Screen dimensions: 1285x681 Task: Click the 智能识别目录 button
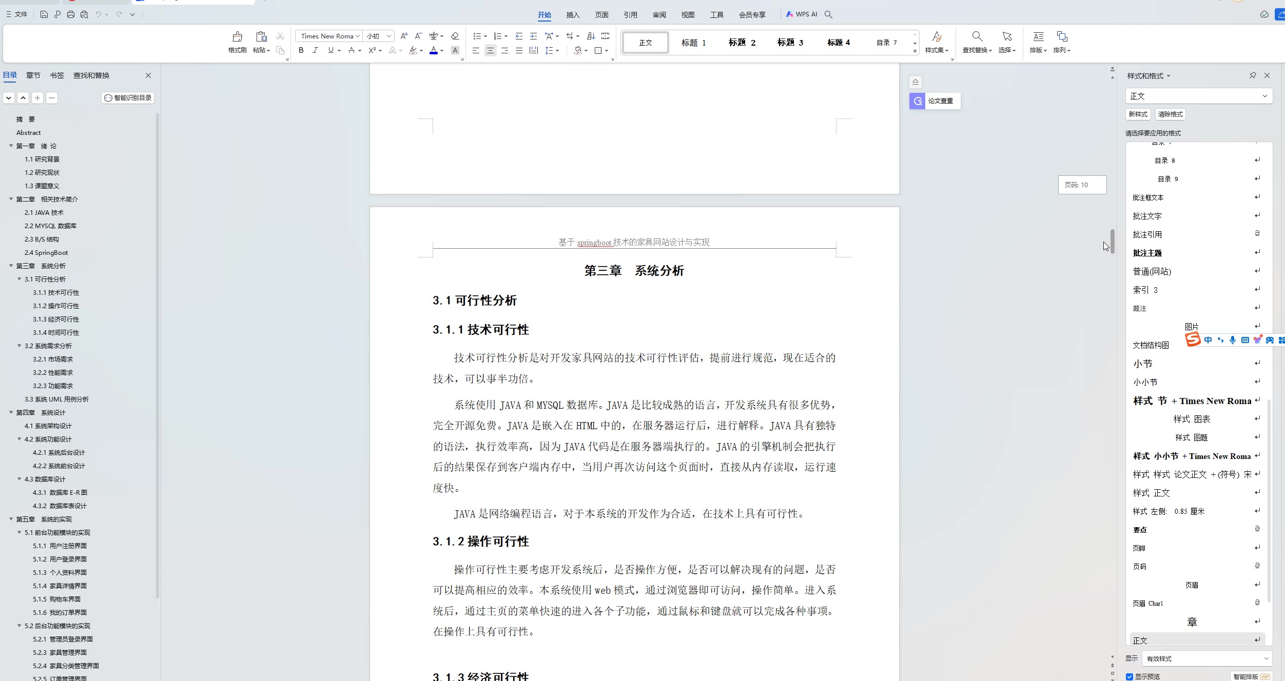click(x=128, y=97)
